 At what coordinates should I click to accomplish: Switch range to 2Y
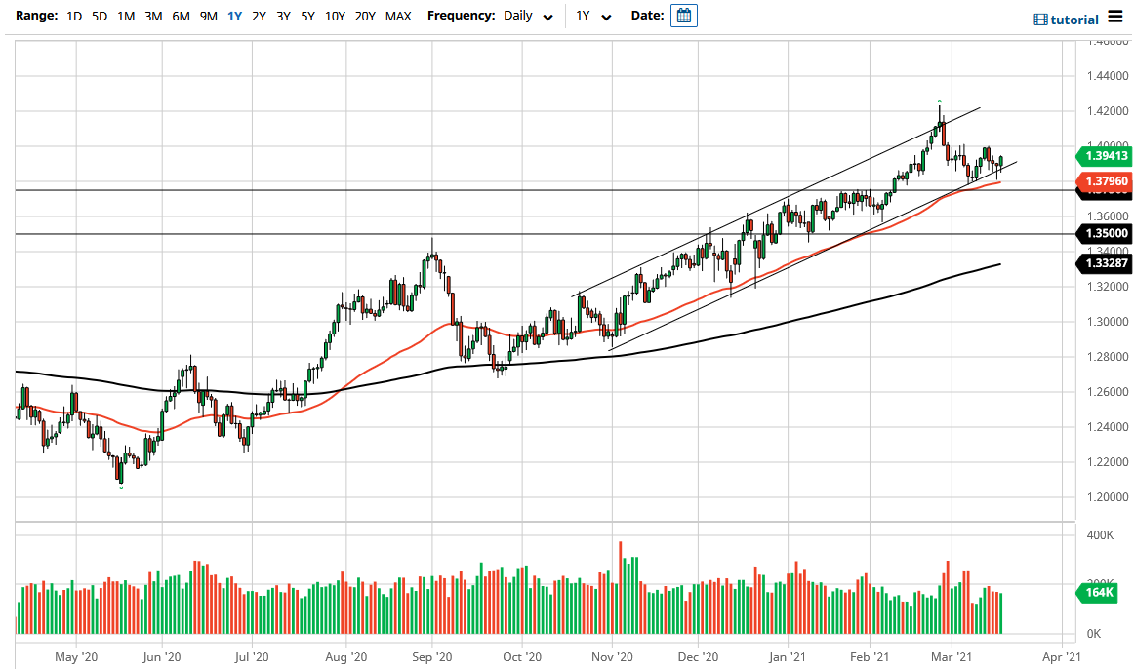(259, 16)
